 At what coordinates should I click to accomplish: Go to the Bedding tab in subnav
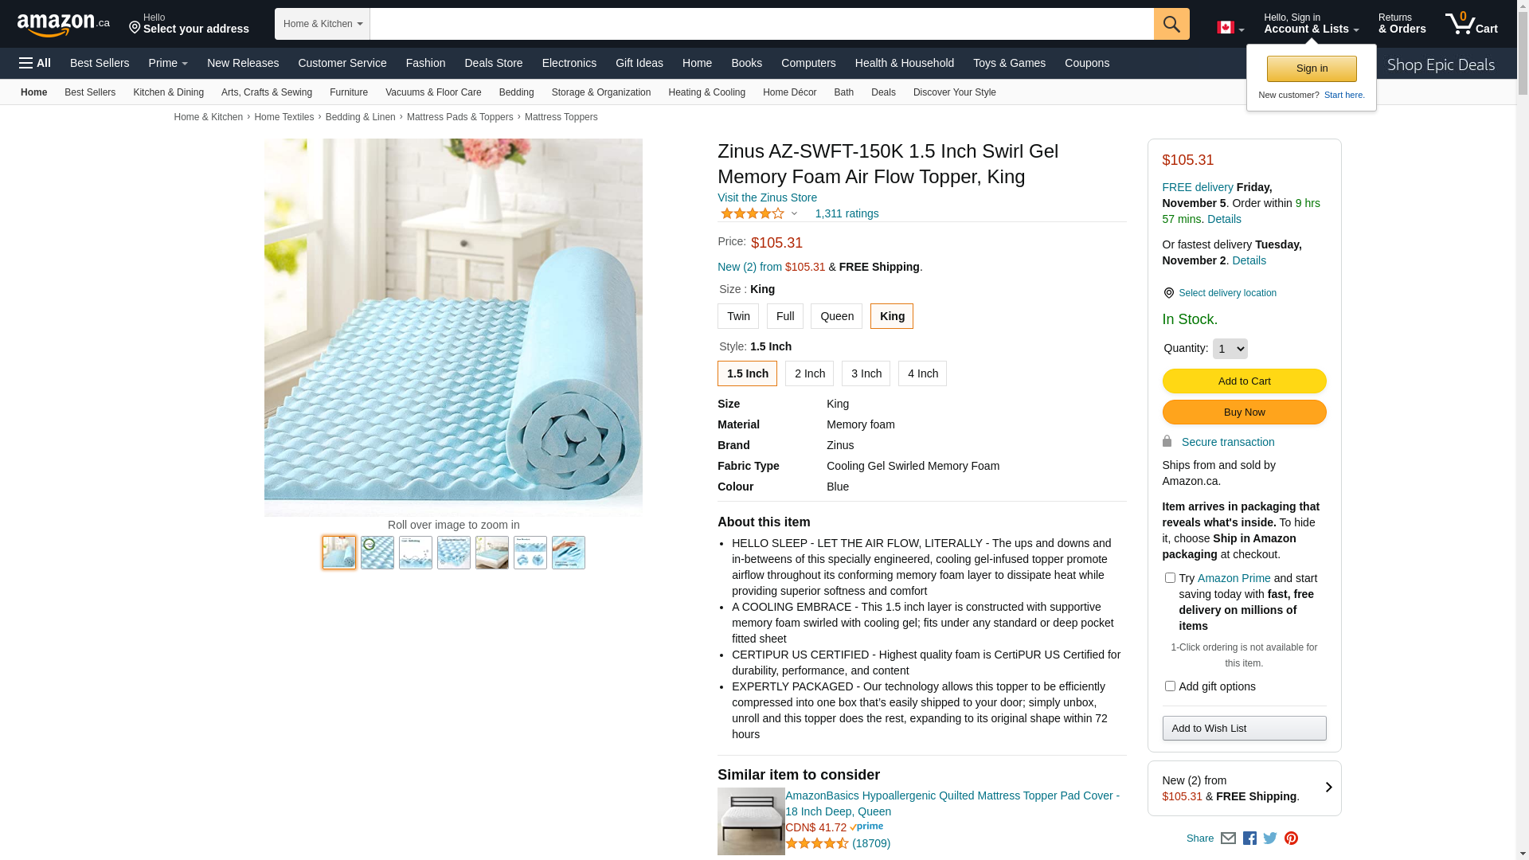click(516, 92)
